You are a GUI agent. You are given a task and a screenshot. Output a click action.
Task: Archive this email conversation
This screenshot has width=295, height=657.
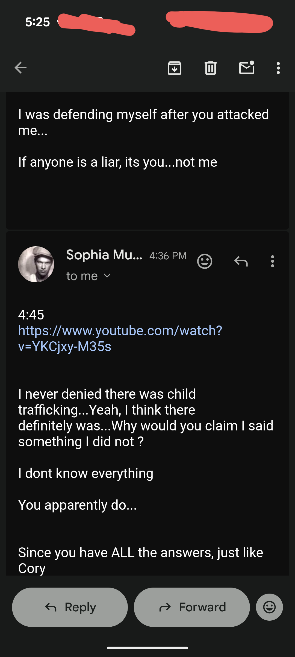pos(175,68)
